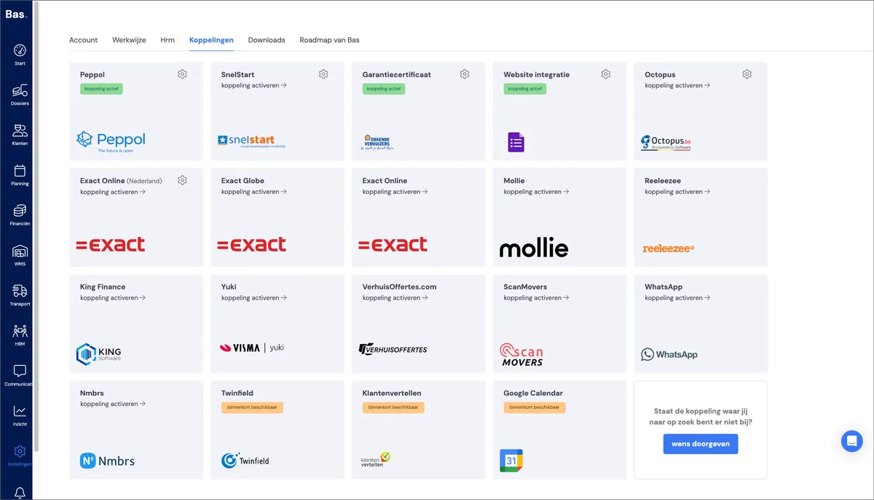Activate the WhatsApp koppeling
Screen dimensions: 874x500
coord(677,297)
